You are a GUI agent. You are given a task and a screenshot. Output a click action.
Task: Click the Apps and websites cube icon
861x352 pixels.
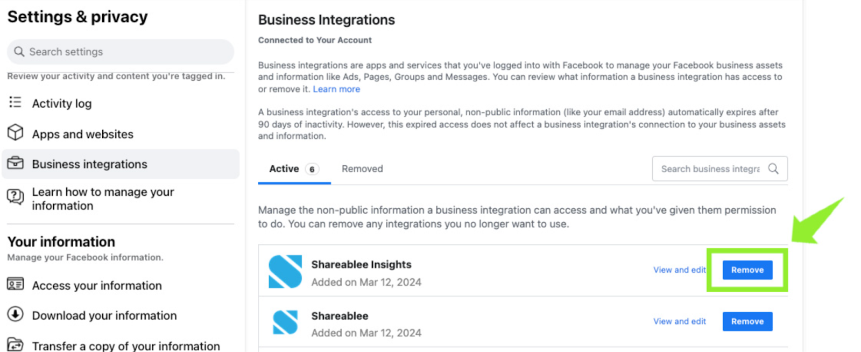click(16, 132)
